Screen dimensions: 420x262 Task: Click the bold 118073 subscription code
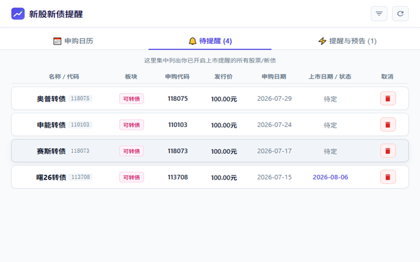(178, 151)
